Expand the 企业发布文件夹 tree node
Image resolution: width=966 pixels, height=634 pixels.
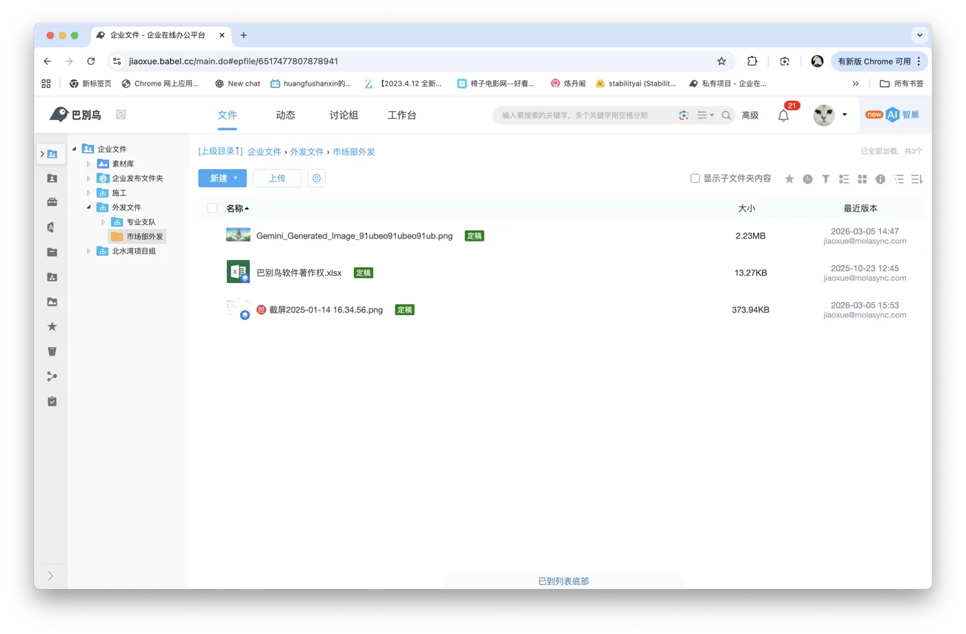pyautogui.click(x=89, y=178)
